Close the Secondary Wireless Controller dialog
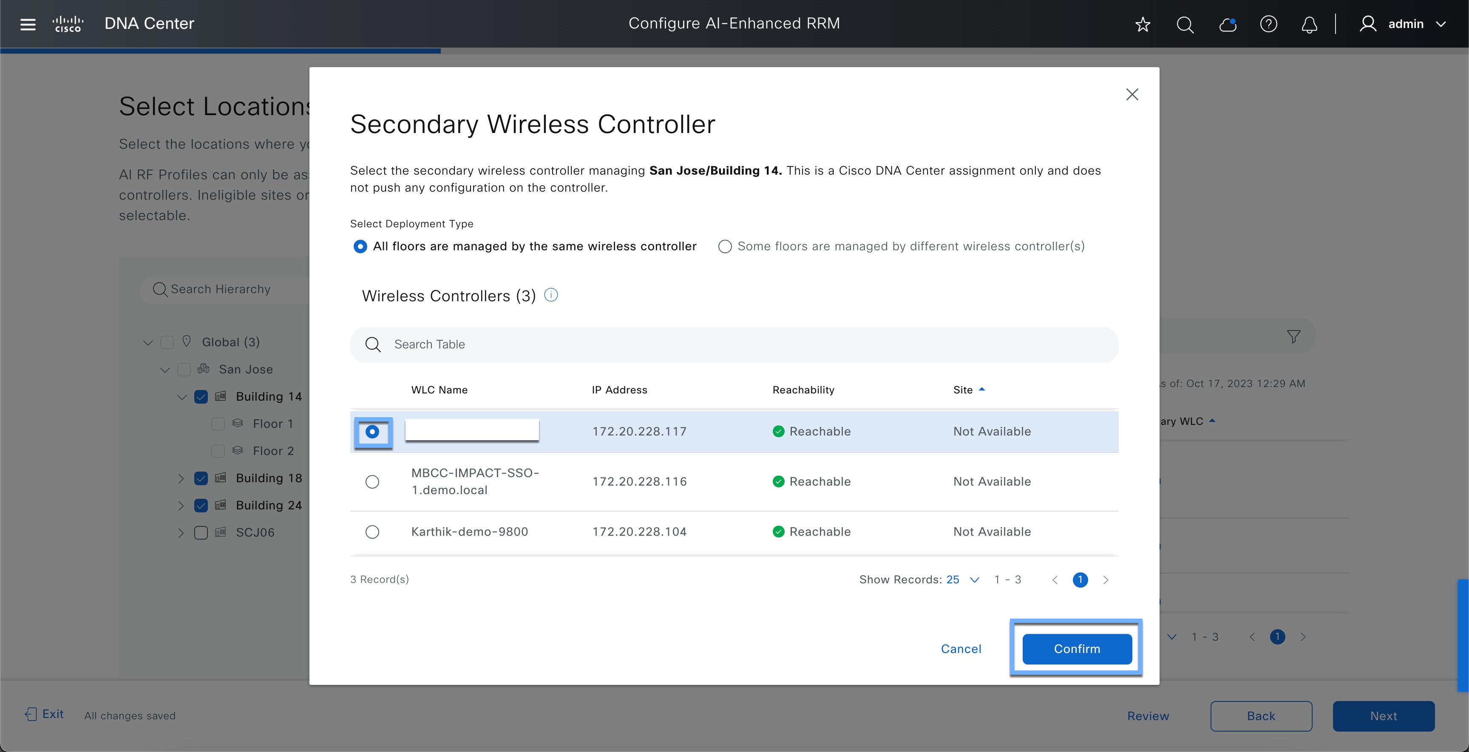1469x752 pixels. point(1132,94)
